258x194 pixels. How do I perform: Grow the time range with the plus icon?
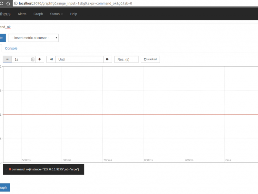pyautogui.click(x=39, y=59)
